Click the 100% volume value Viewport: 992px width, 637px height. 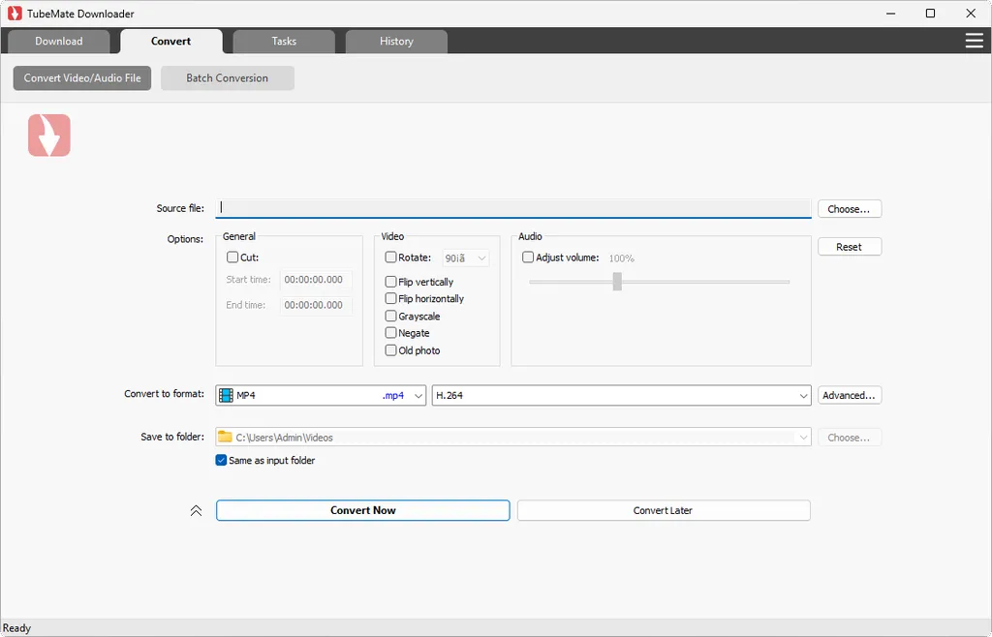tap(621, 258)
